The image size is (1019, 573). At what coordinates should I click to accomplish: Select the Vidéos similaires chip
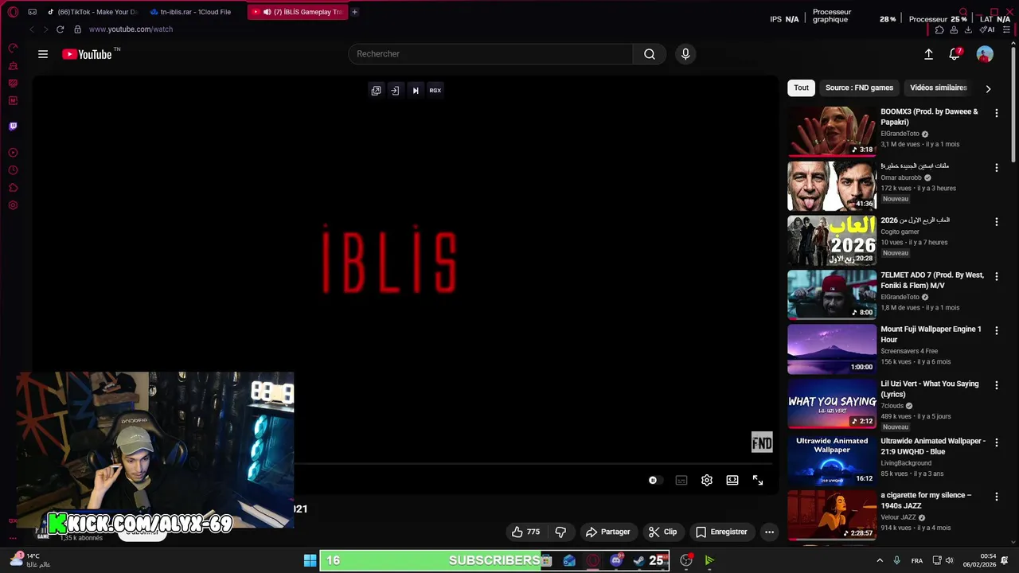[938, 88]
